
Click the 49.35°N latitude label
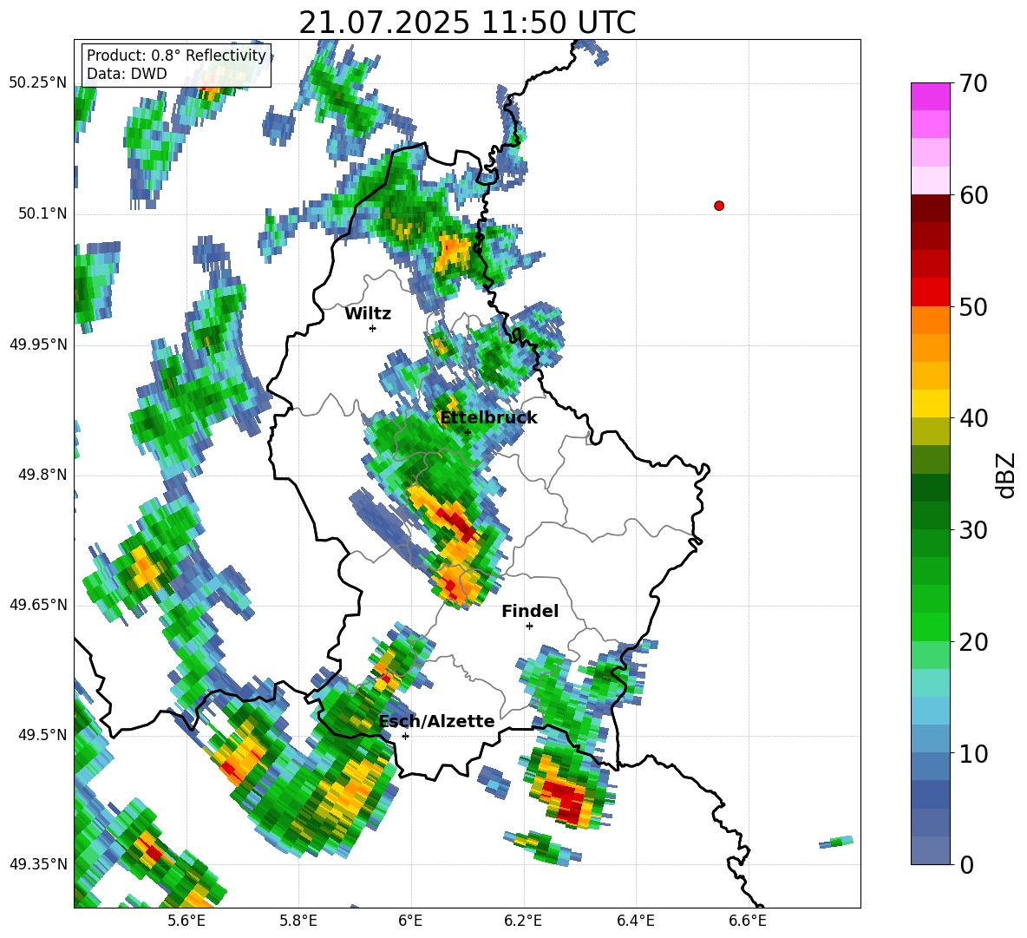38,864
